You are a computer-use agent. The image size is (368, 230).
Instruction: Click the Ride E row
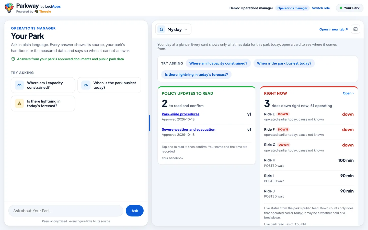[x=309, y=117]
